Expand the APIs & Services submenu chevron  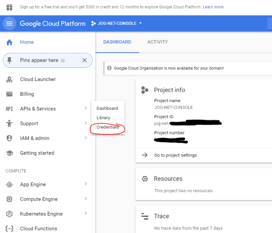[86, 108]
